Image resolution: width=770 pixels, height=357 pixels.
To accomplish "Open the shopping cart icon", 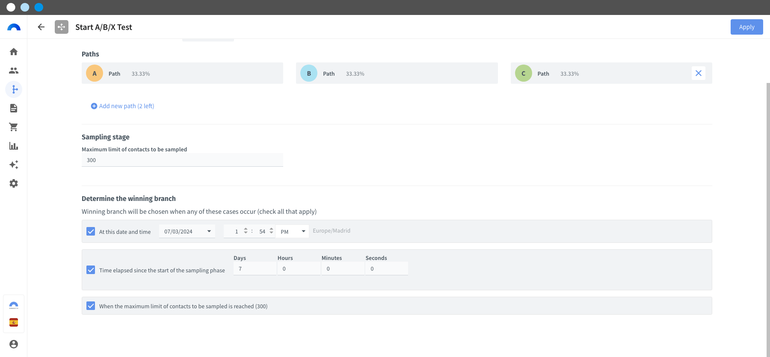I will [14, 127].
